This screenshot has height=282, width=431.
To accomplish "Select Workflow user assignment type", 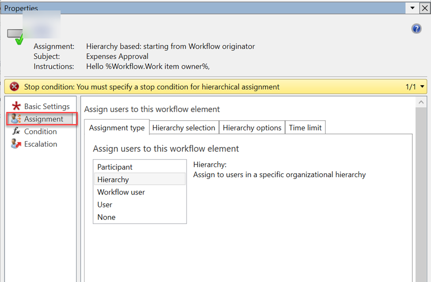I will pyautogui.click(x=121, y=192).
